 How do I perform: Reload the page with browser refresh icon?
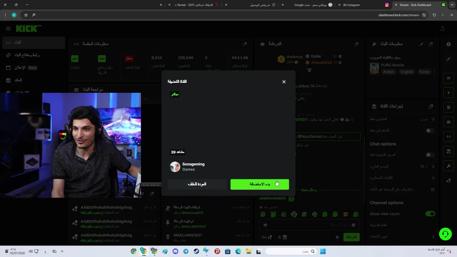[434, 15]
